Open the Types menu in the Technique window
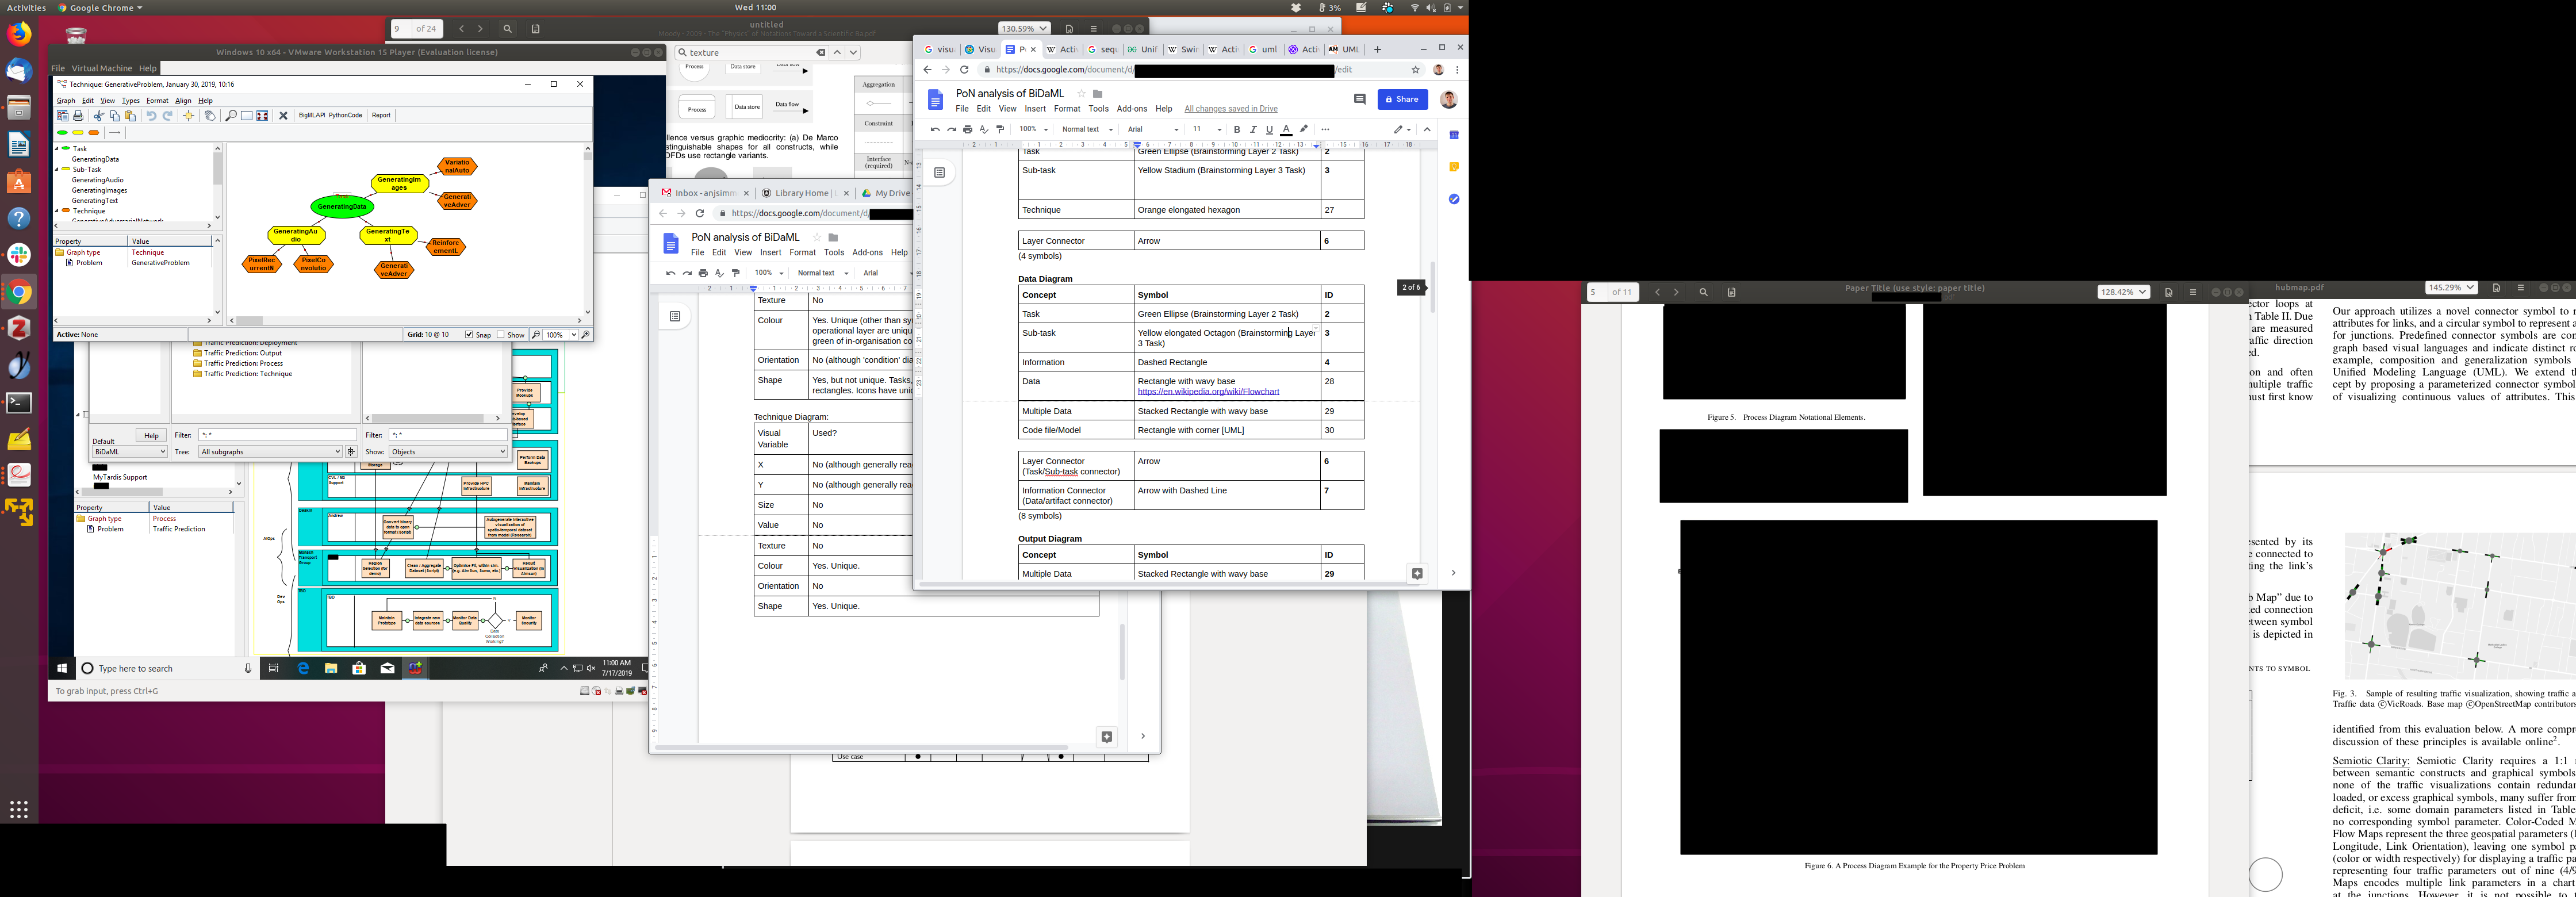The width and height of the screenshot is (2576, 897). pos(131,101)
